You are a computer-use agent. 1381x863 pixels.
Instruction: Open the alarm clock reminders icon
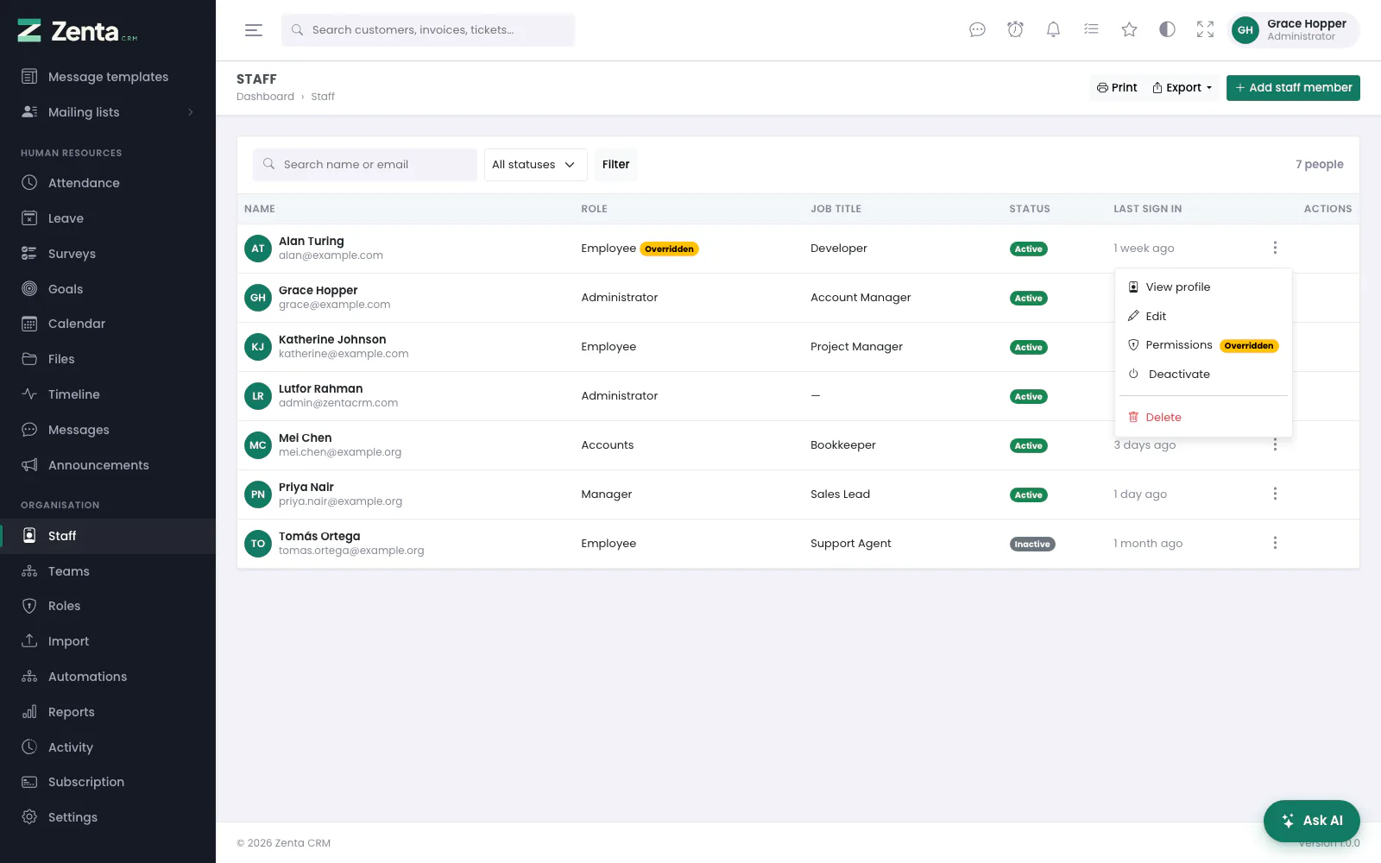(x=1015, y=30)
